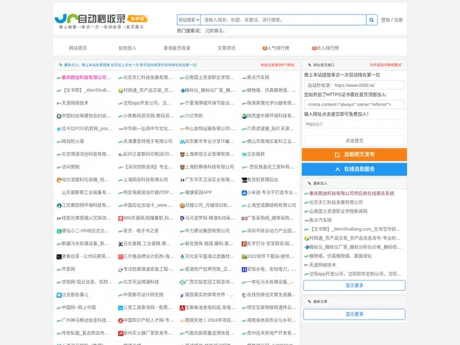Open 文章资讯 menu item
The width and height of the screenshot is (460, 345).
[226, 48]
